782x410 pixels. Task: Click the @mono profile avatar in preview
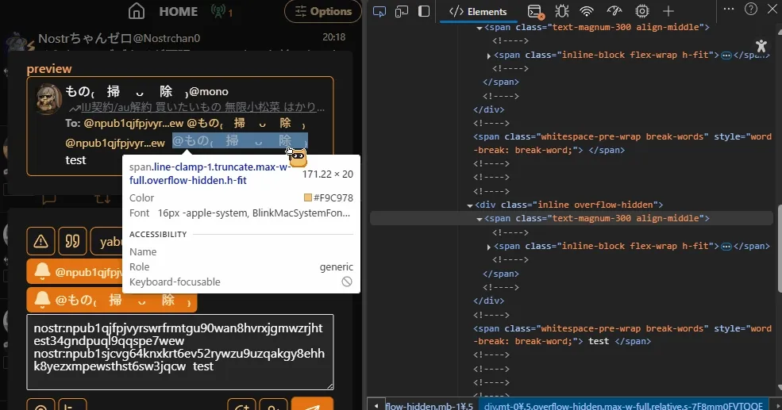[49, 99]
